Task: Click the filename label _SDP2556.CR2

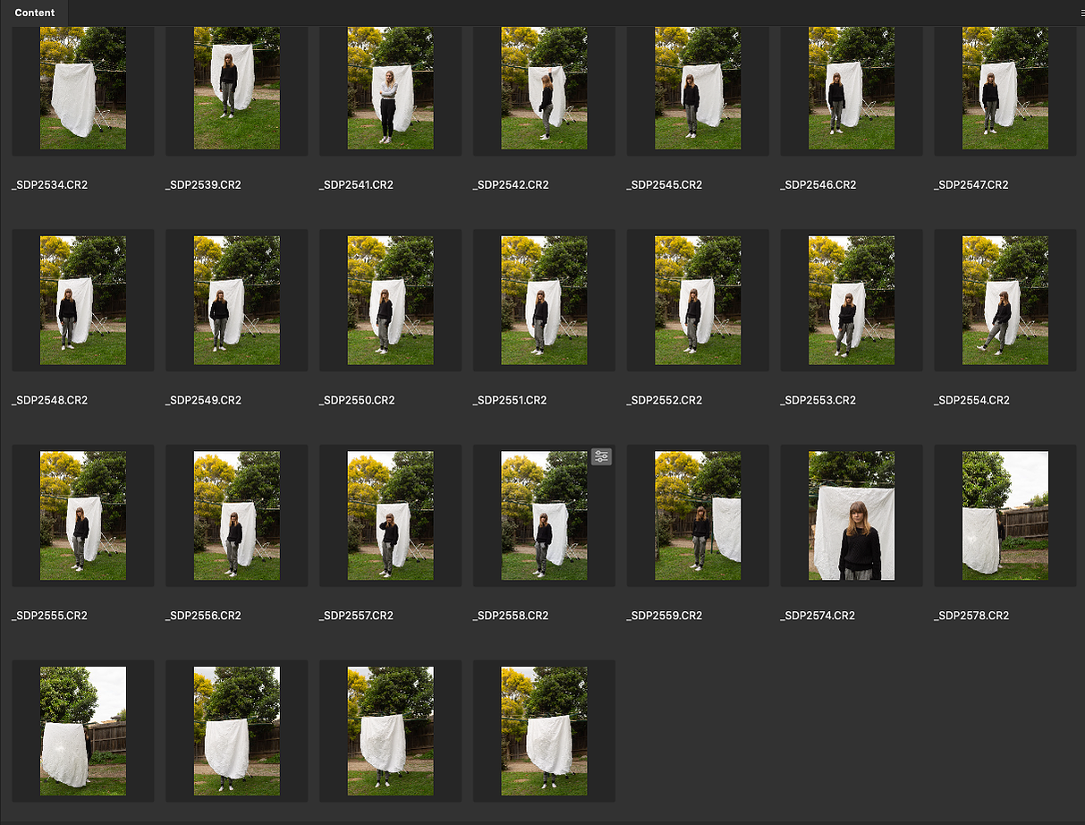Action: pos(203,616)
